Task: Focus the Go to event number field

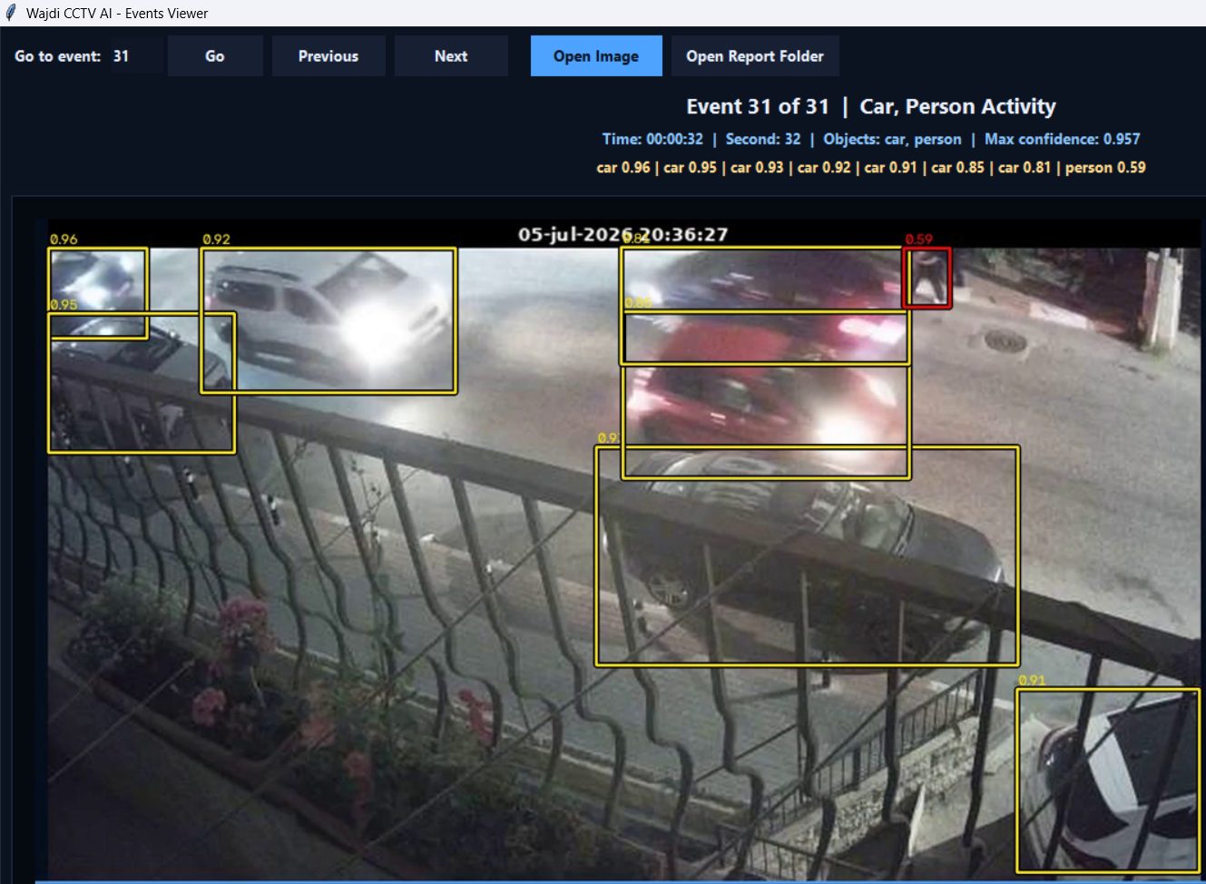Action: pos(135,56)
